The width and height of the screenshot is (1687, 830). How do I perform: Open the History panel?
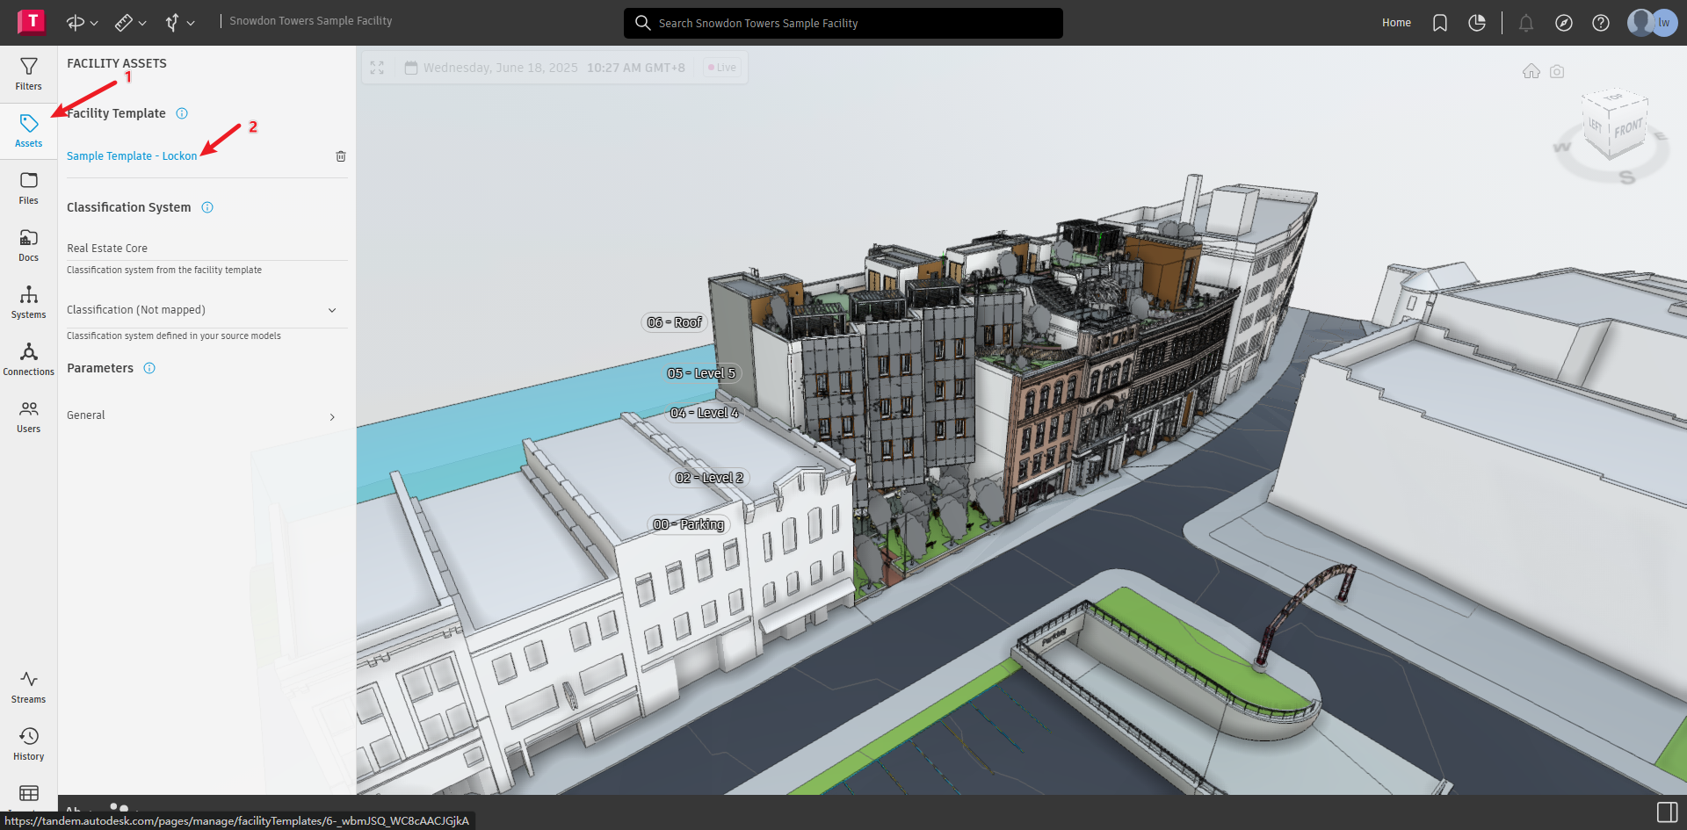(x=28, y=744)
